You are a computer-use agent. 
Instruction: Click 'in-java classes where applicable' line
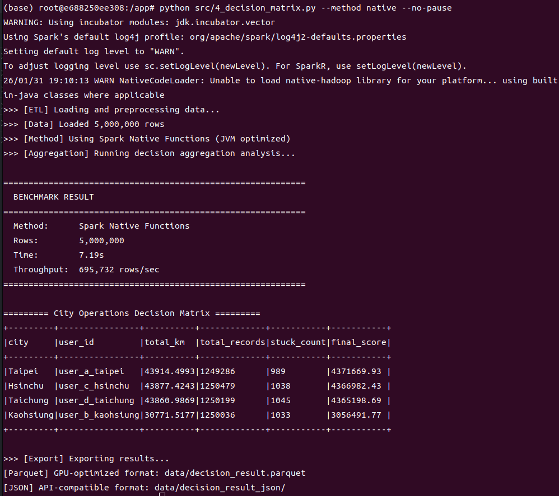[x=84, y=96]
